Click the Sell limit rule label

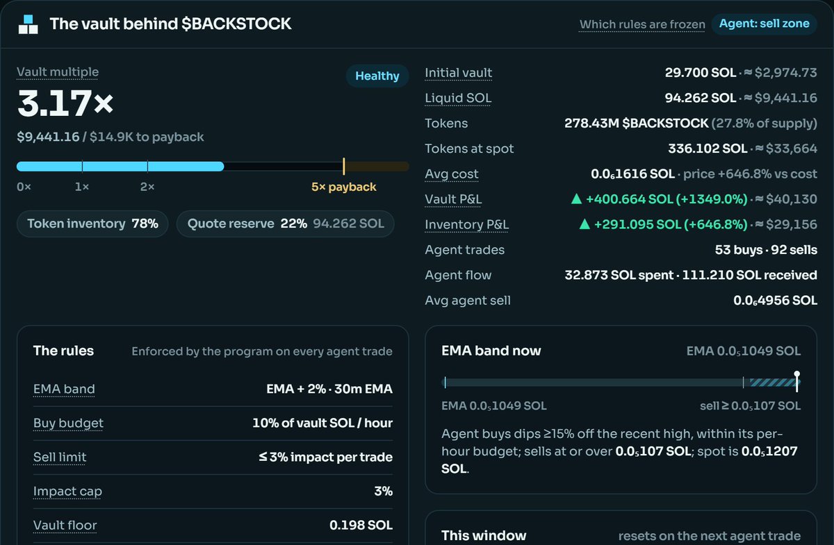pyautogui.click(x=60, y=457)
